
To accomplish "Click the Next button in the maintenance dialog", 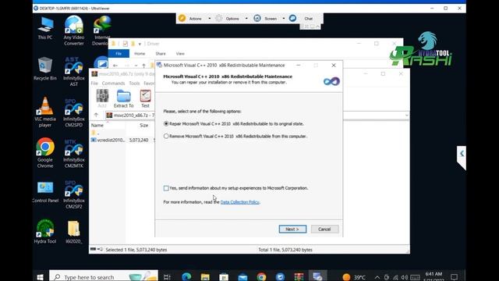I will tap(292, 229).
